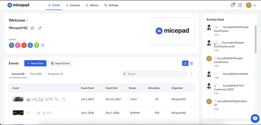This screenshot has width=261, height=125.
Task: Click the photo avatar on the asdfadsf feed entry
Action: click(x=209, y=74)
